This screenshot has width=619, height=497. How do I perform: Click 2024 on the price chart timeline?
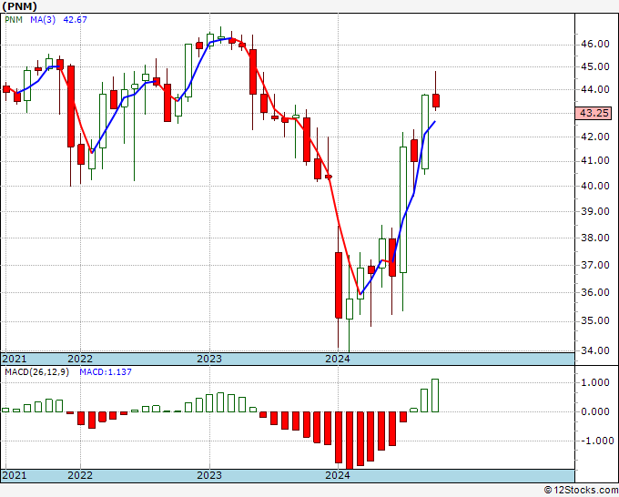click(338, 359)
